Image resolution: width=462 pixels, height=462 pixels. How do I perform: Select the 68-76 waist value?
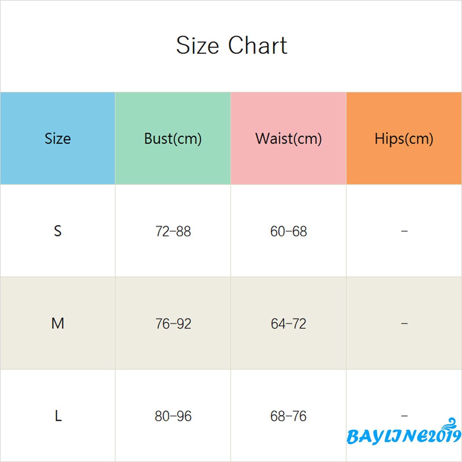[x=288, y=416]
